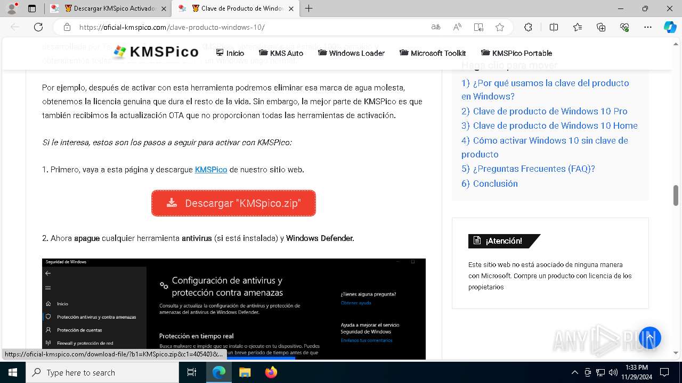
Task: Open Microsoft Toolkit menu item
Action: 433,53
